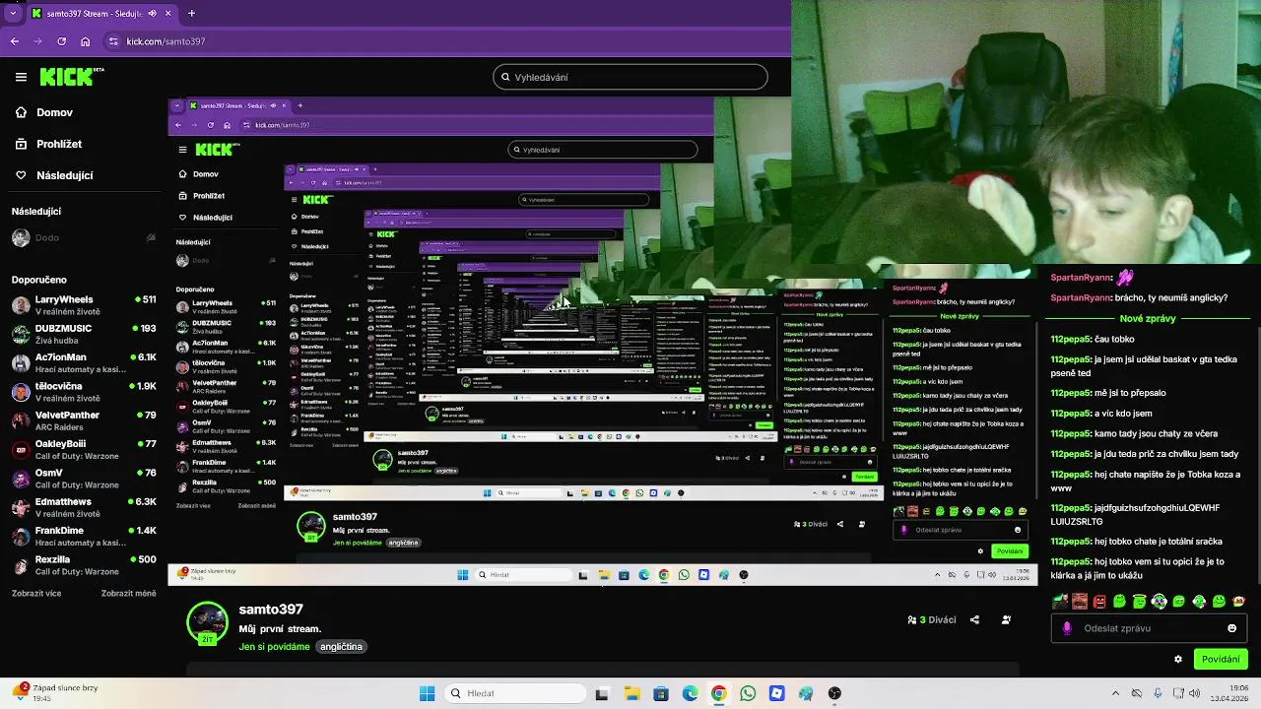The height and width of the screenshot is (709, 1261).
Task: View the 3 Diváci viewer count
Action: 932,620
